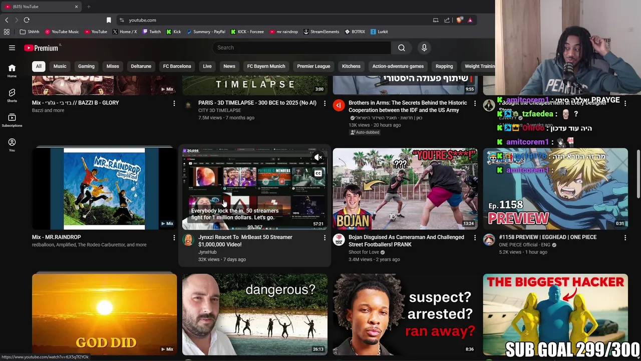This screenshot has height=361, width=641.
Task: Open the One Piece Ep. 1158 thumbnail
Action: (555, 189)
